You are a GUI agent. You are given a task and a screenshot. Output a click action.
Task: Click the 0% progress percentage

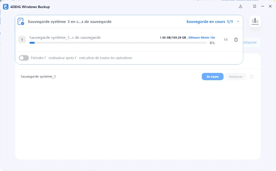212,43
